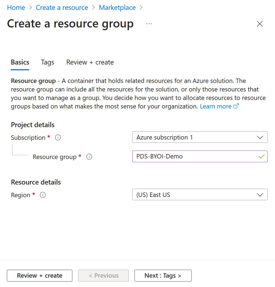
Task: Click the external link icon beside Learn more
Action: click(x=236, y=106)
